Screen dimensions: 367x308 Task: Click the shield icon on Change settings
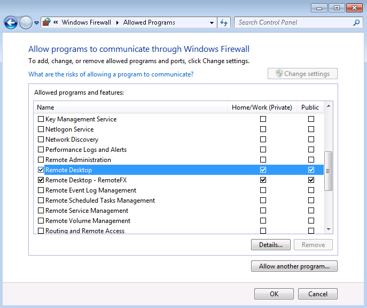point(279,73)
